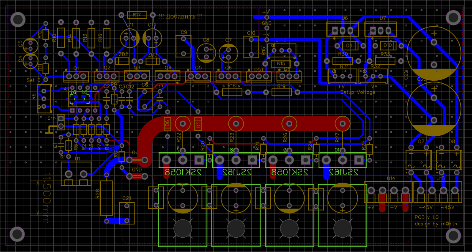Select the R28 resistor label
Screen dimensions: 472x252
[x=98, y=194]
